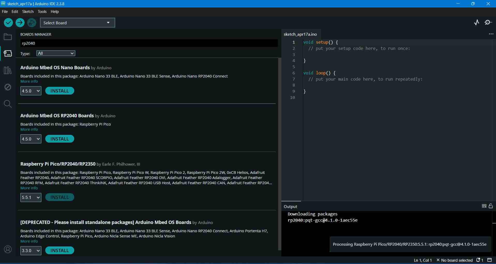Screen dimensions: 496x264
Task: Click the Downloading packages output line
Action: [x=313, y=214]
